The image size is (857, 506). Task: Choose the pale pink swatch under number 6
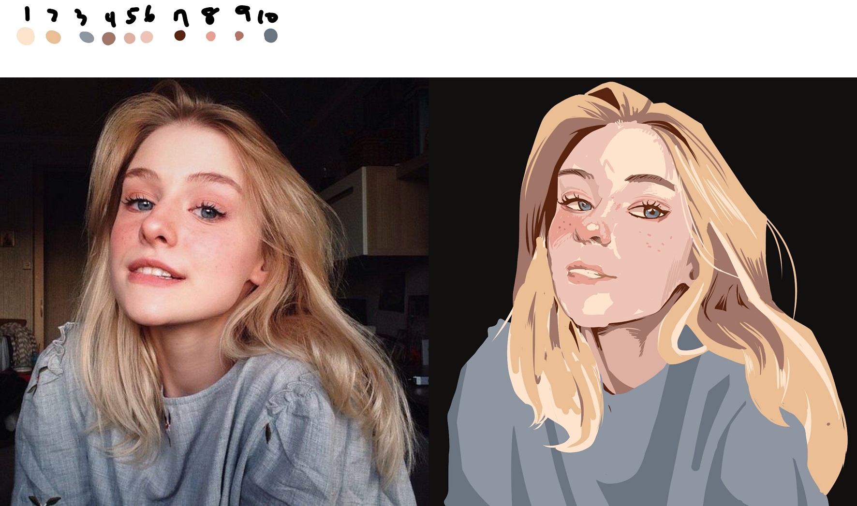click(x=147, y=37)
